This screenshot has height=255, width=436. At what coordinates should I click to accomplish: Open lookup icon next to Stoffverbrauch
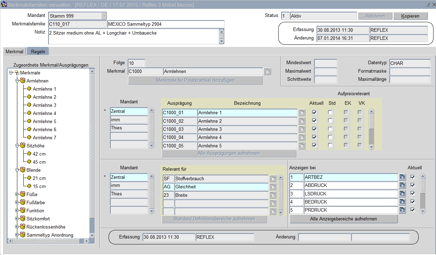click(x=273, y=179)
